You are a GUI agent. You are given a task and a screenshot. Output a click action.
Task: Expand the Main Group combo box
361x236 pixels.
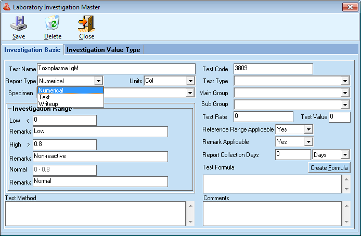click(344, 93)
